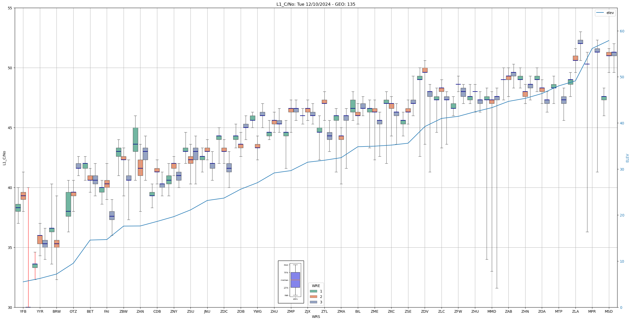Click the 45 tick on left axis
632x321 pixels.
[x=10, y=128]
